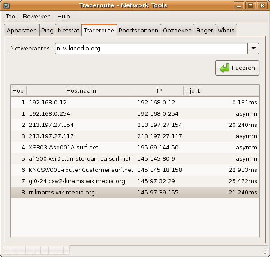Viewport: 270px width, 257px height.
Task: Open the Hulp menu
Action: pyautogui.click(x=64, y=16)
